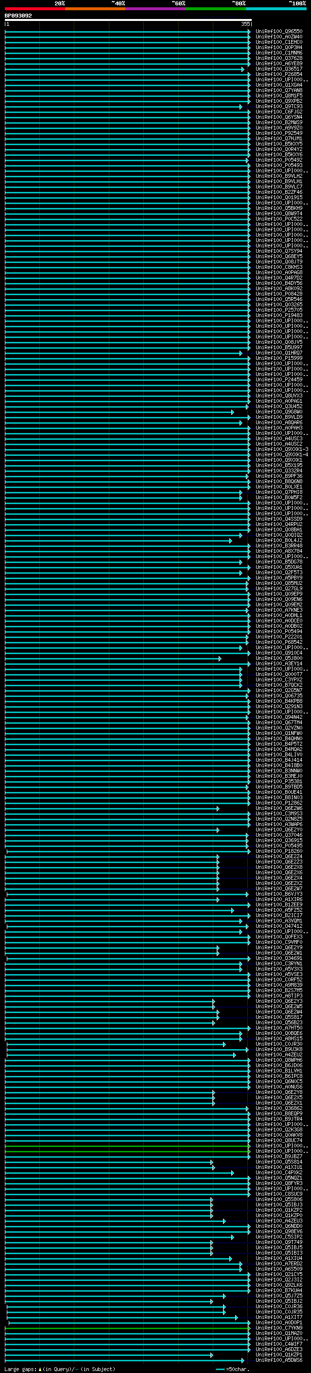Click the purple ~60% identity legend segment
The image size is (311, 1373).
(x=156, y=9)
